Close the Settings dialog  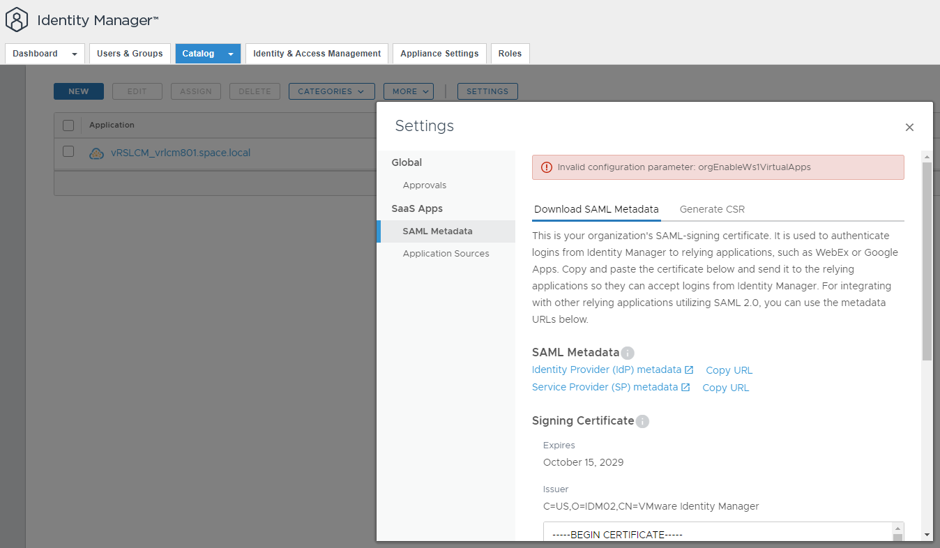pyautogui.click(x=909, y=127)
